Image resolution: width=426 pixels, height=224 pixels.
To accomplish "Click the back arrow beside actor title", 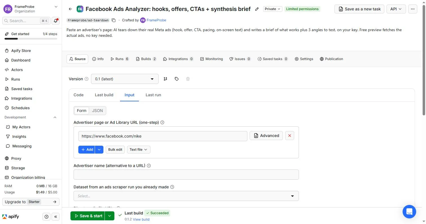I will coord(70,9).
